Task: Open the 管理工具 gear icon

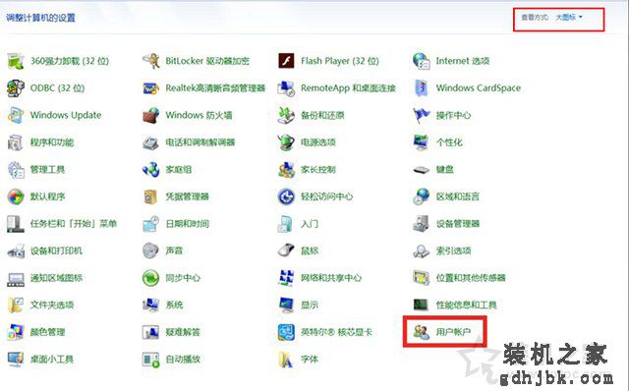Action: point(16,170)
